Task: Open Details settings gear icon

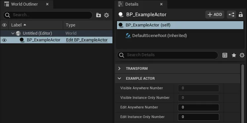Action: [x=242, y=55]
